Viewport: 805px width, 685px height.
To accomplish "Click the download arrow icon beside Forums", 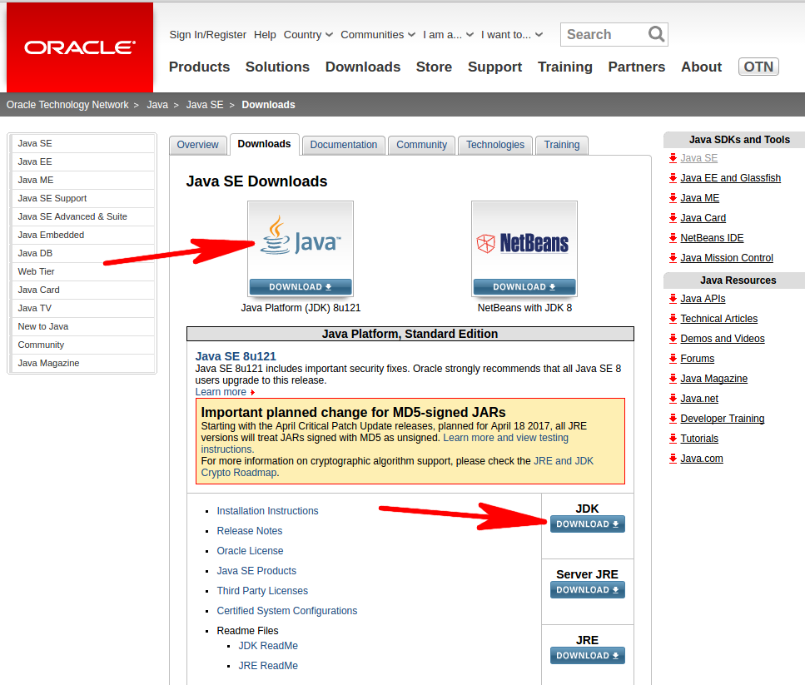I will (x=673, y=359).
